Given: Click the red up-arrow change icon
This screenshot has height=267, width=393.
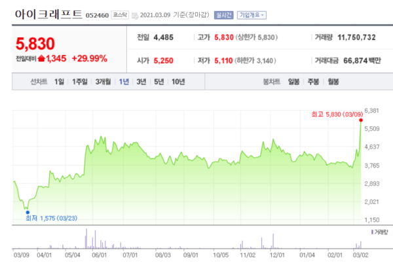Looking at the screenshot, I should pos(41,59).
